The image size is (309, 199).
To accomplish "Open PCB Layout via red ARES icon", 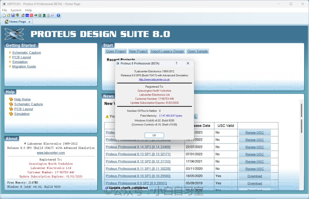I will point(31,15).
